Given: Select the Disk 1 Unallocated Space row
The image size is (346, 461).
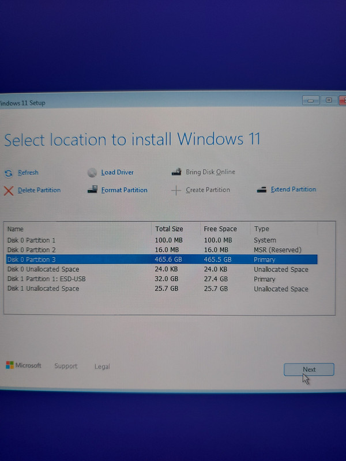Looking at the screenshot, I should tap(161, 289).
